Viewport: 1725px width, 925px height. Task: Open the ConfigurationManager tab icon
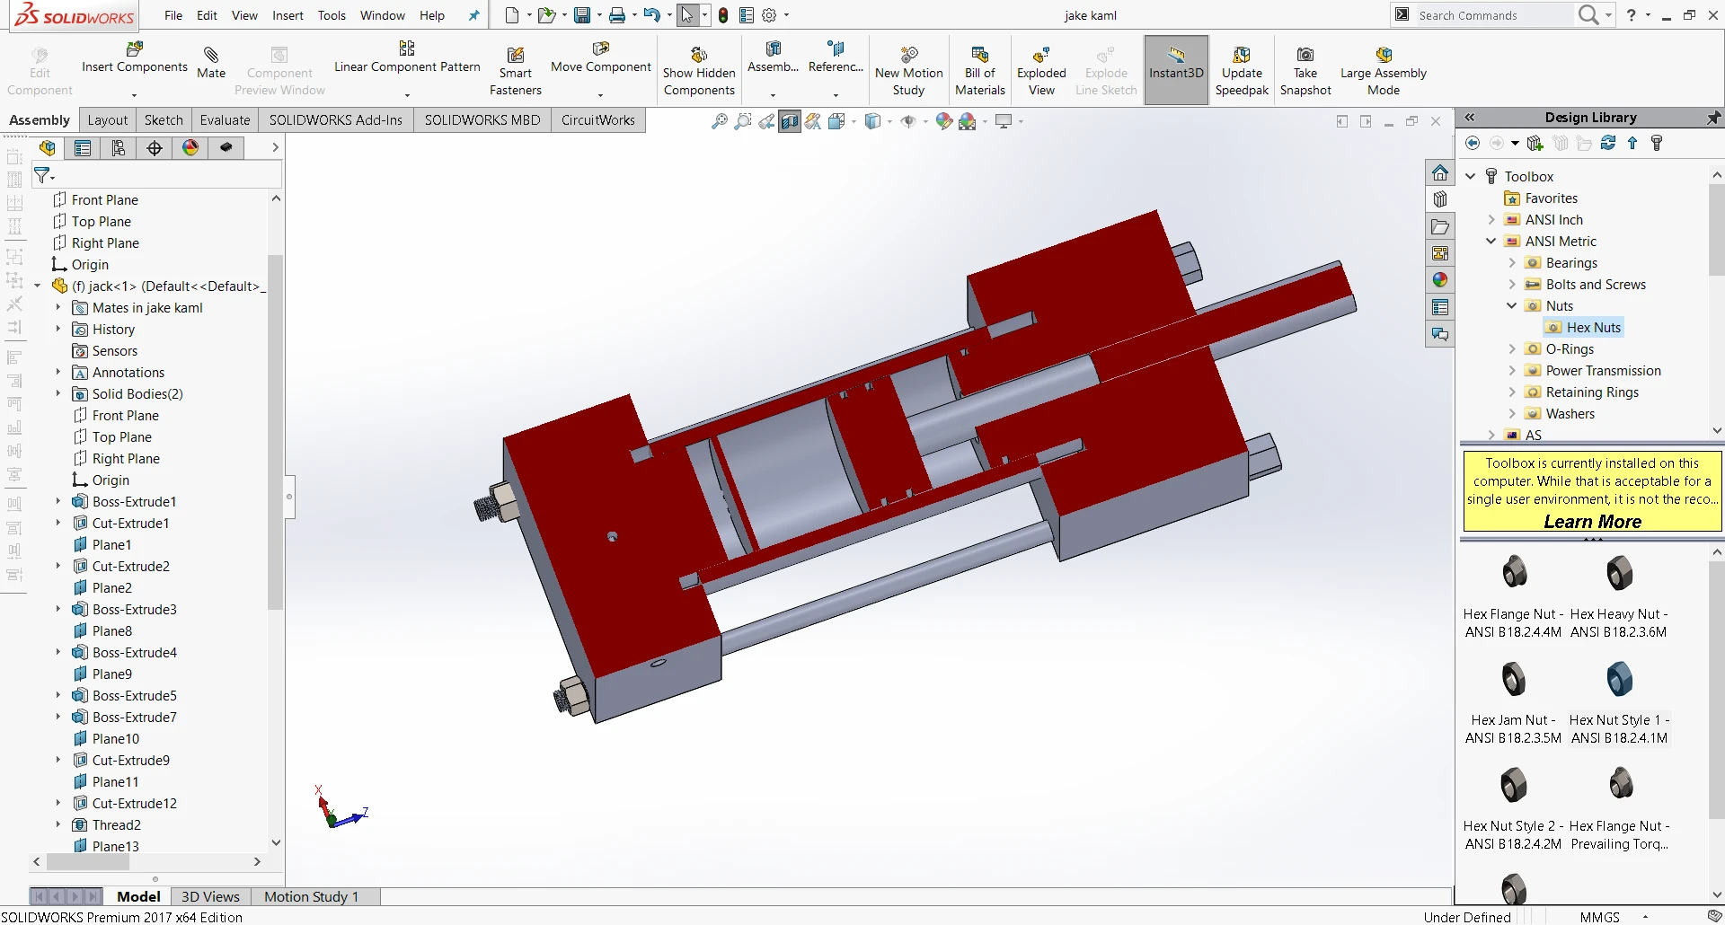[x=119, y=148]
